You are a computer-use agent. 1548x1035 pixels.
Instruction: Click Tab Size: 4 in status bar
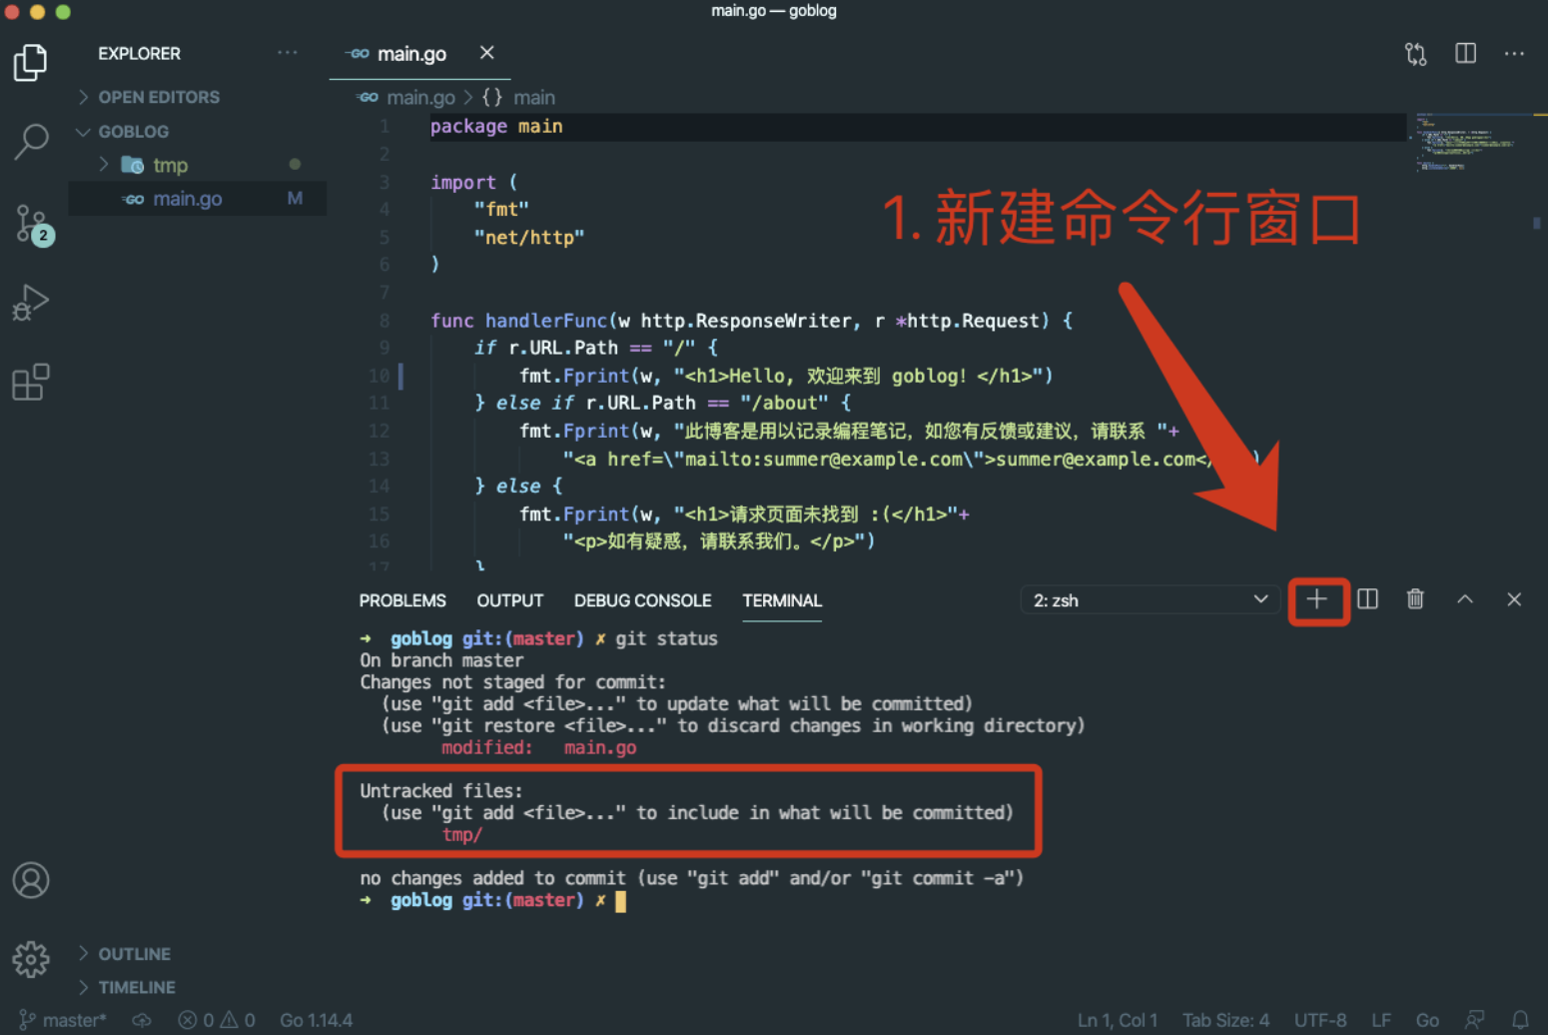click(x=1225, y=1020)
